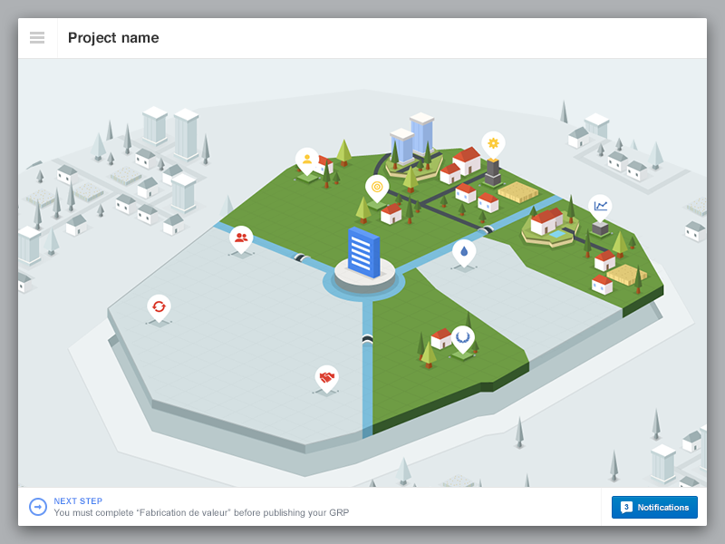Enable notifications via the Notifications button

[x=654, y=507]
